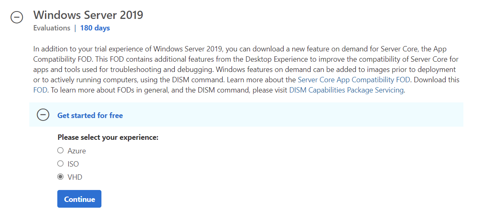Click the VHD option label text

(x=75, y=177)
